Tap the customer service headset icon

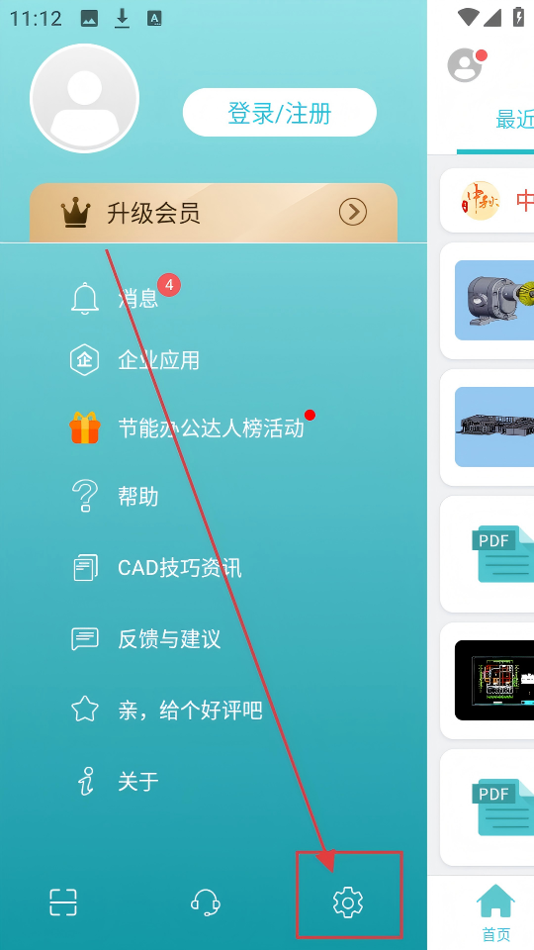tap(206, 902)
